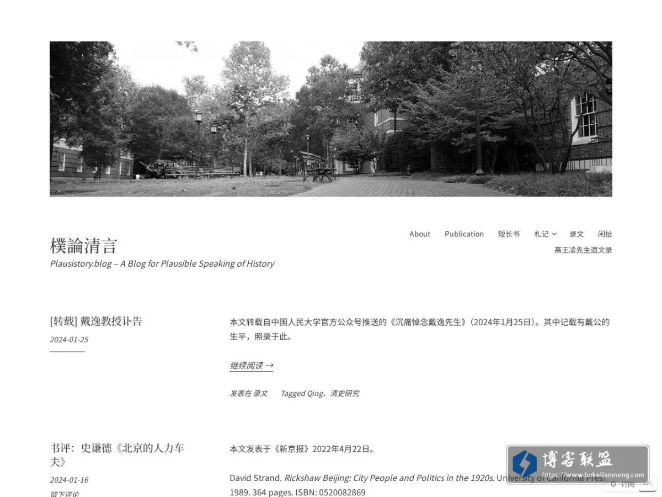Click the 订阅 subscribe button
This screenshot has height=497, width=662.
click(x=622, y=484)
